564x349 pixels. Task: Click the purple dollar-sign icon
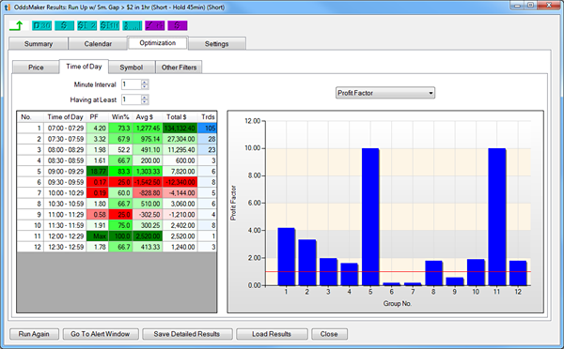(178, 25)
